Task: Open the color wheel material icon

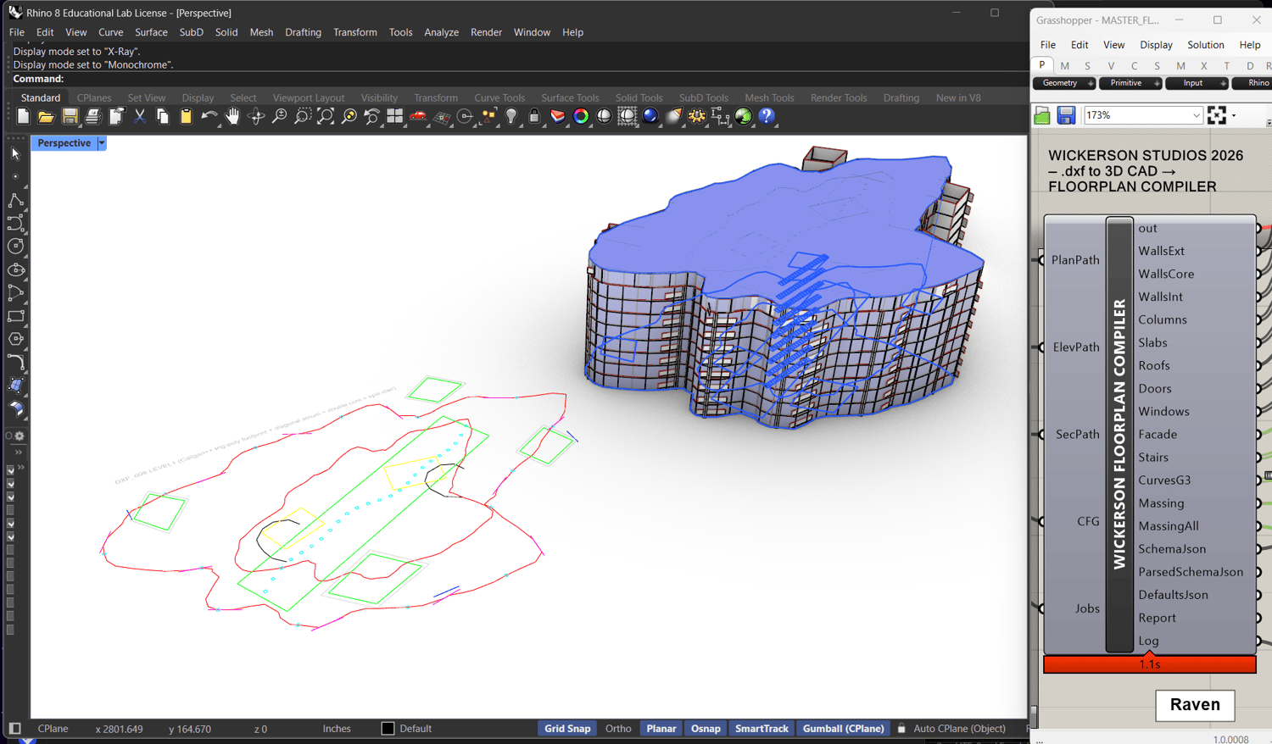Action: [581, 117]
